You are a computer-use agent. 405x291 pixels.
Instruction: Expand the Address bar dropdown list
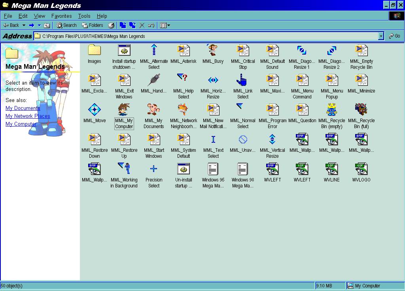click(381, 36)
